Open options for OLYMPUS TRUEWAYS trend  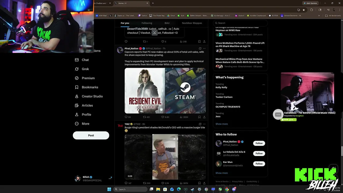click(x=264, y=104)
